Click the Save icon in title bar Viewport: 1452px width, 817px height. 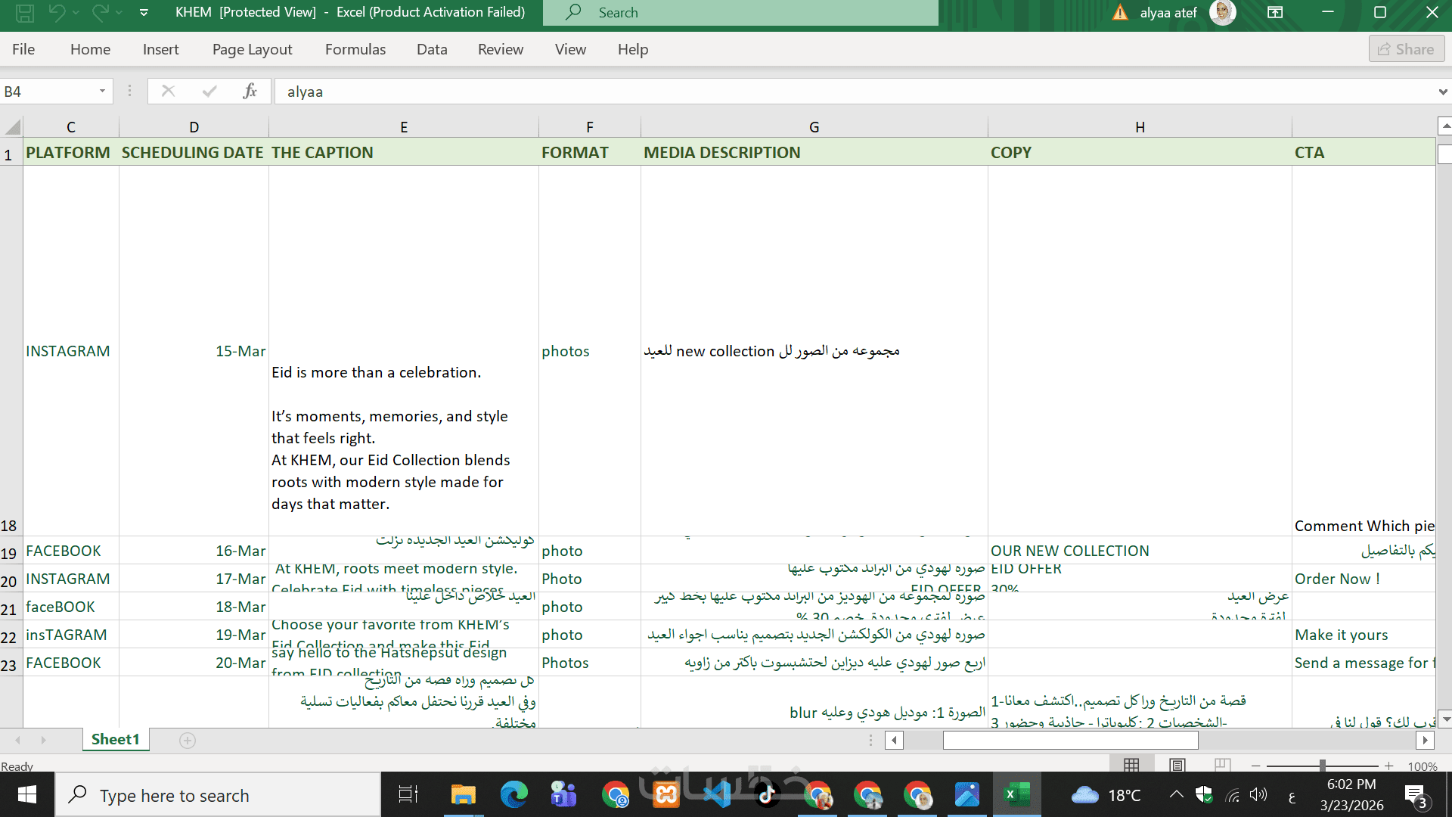25,12
